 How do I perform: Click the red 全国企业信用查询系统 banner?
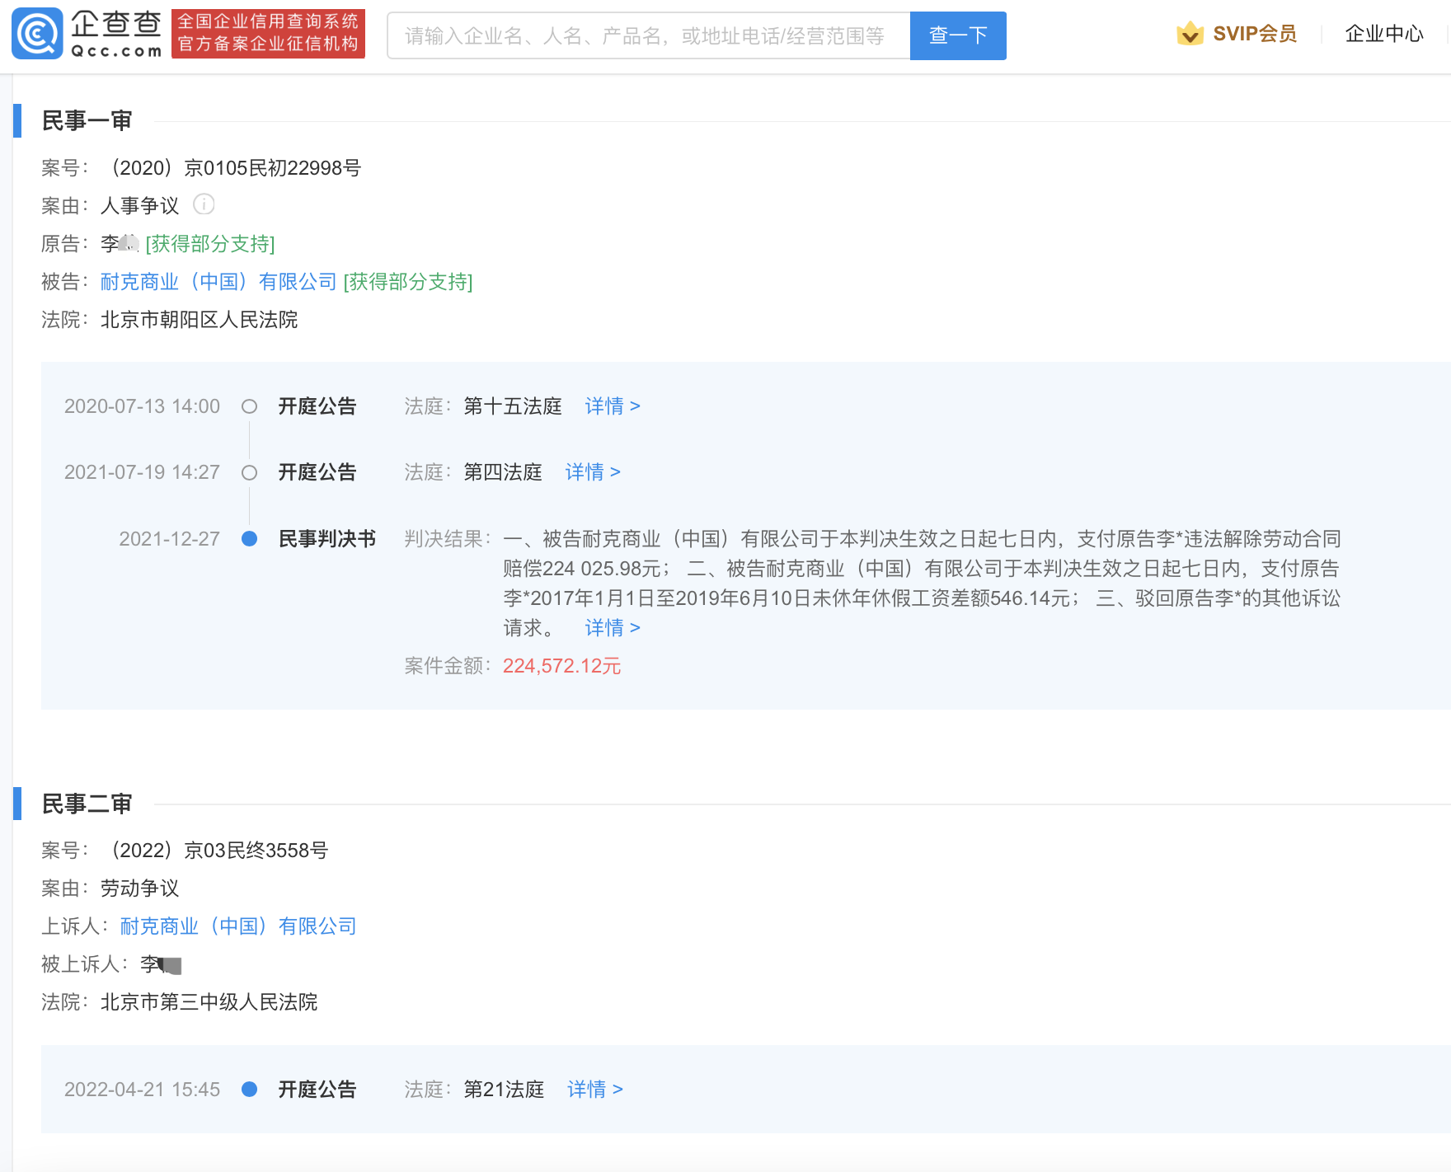click(x=268, y=34)
